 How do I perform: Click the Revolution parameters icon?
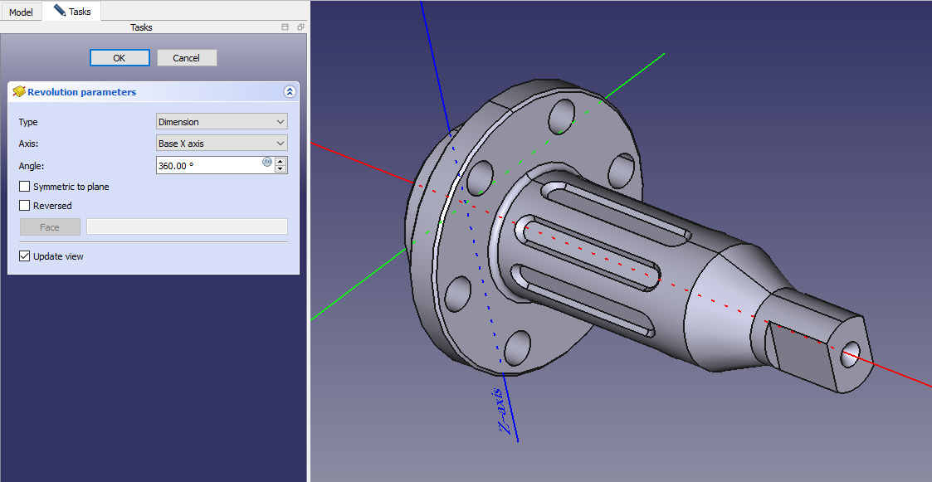coord(18,92)
